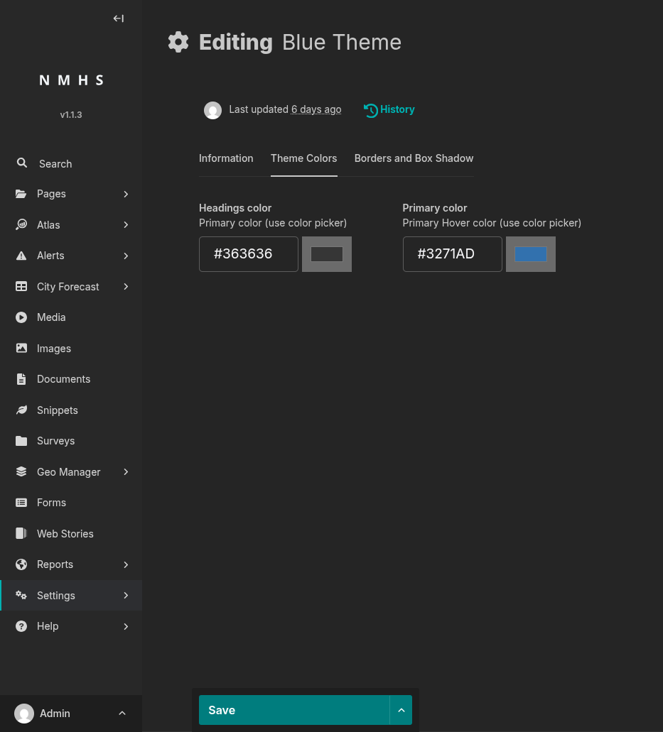Open Web Stories in the sidebar
The width and height of the screenshot is (663, 732).
point(71,533)
